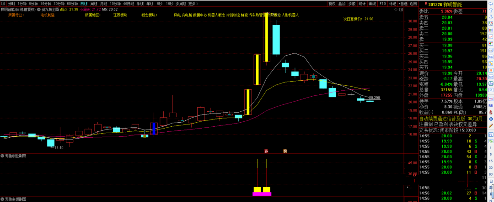Click the +自选 add to watchlist button
The image size is (494, 202).
pyautogui.click(x=403, y=4)
